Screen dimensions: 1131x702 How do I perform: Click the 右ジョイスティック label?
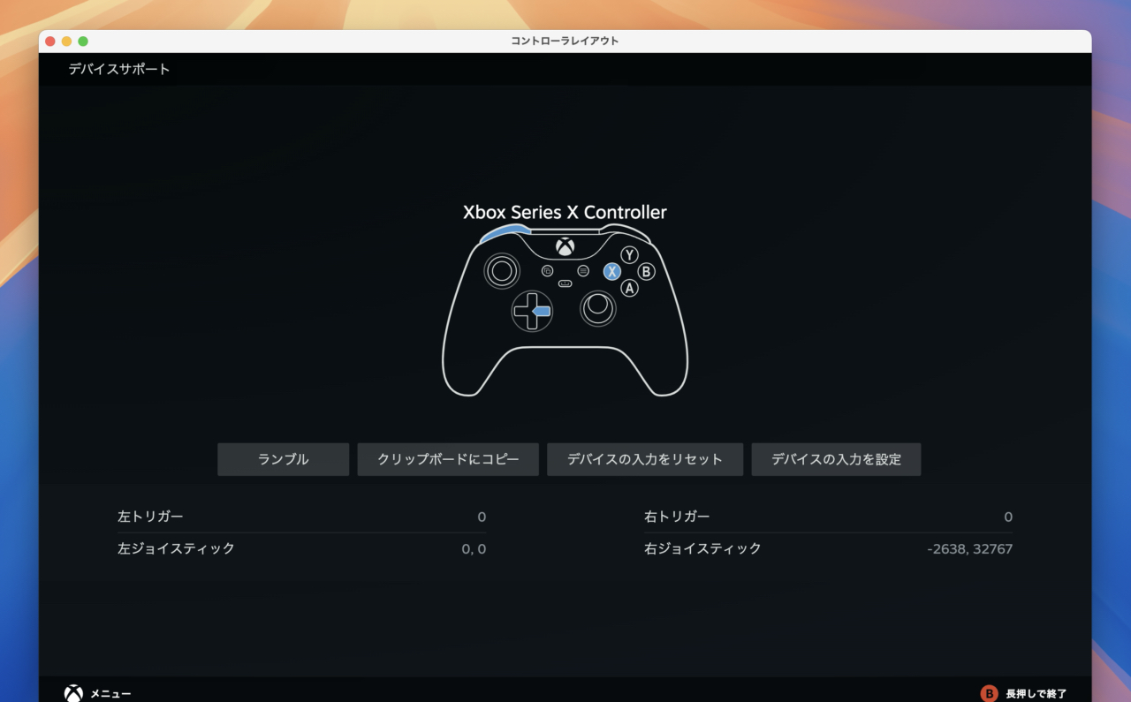[x=702, y=548]
